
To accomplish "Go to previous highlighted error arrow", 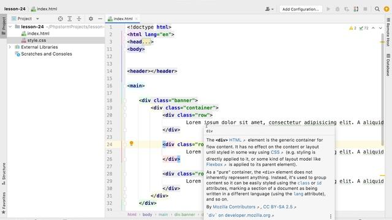I will [373, 28].
